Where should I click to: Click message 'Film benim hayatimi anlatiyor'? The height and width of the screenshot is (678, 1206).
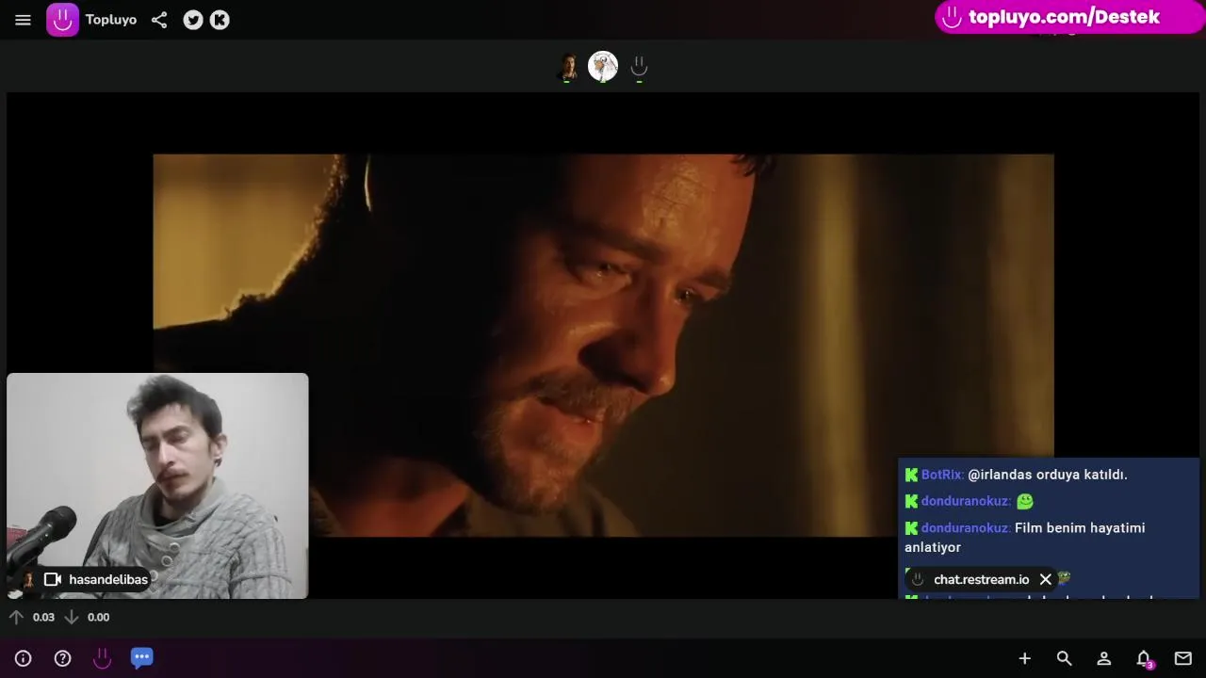1025,538
